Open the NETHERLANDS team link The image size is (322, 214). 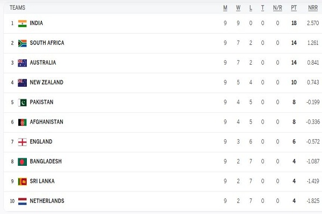(x=47, y=201)
